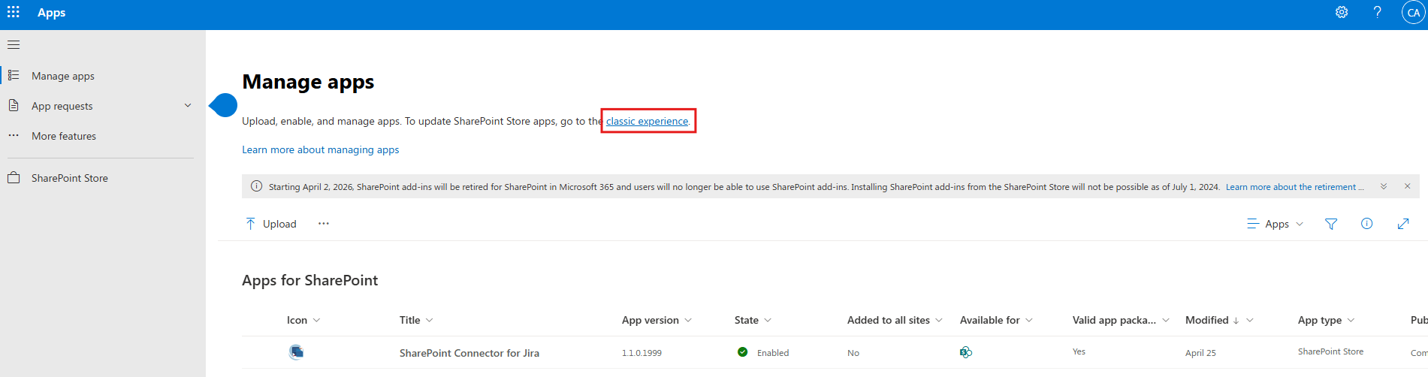The width and height of the screenshot is (1428, 377).
Task: Open the Apps view dropdown
Action: 1276,224
